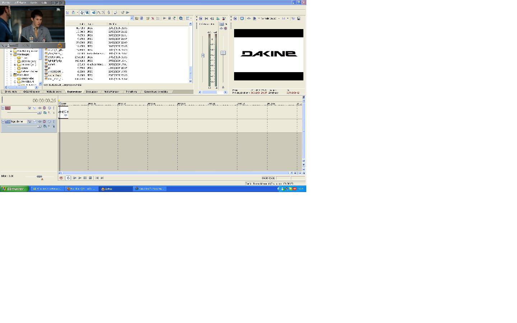Refresh the explorer file list
The image size is (517, 323).
coord(141,18)
